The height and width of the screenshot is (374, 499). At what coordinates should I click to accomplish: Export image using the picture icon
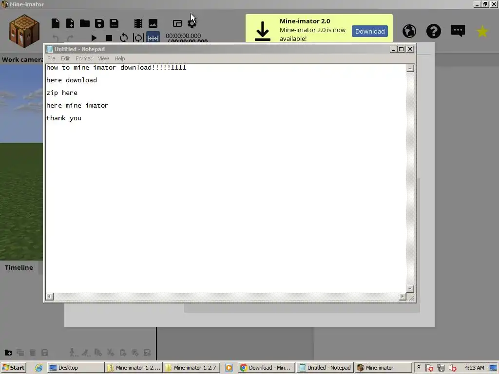coord(153,23)
